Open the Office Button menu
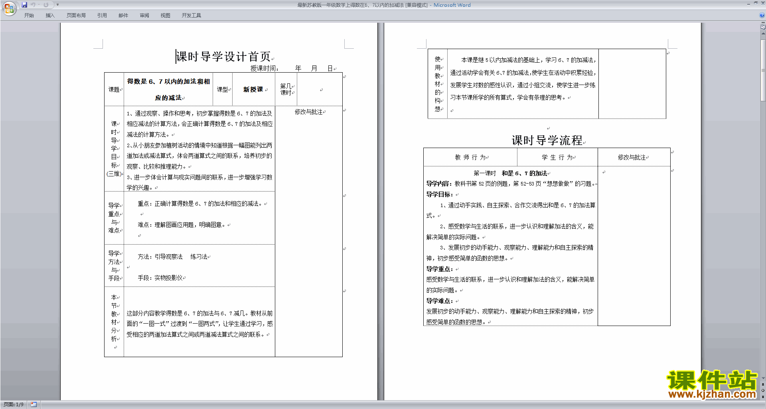766x409 pixels. pyautogui.click(x=9, y=8)
